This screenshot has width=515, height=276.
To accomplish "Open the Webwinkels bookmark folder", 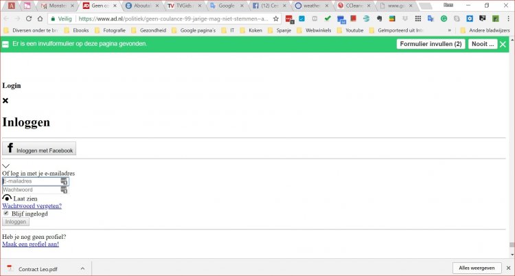I will pyautogui.click(x=314, y=30).
